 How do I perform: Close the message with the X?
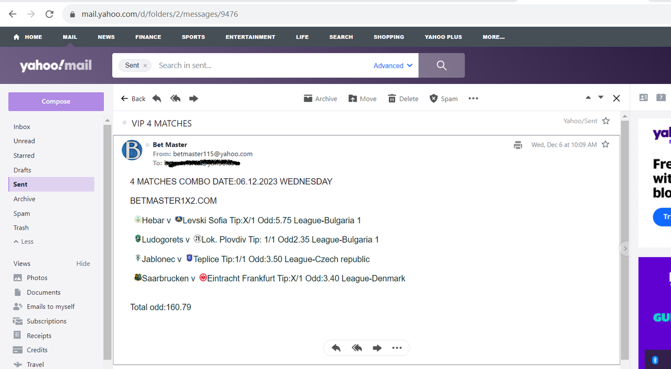tap(616, 99)
